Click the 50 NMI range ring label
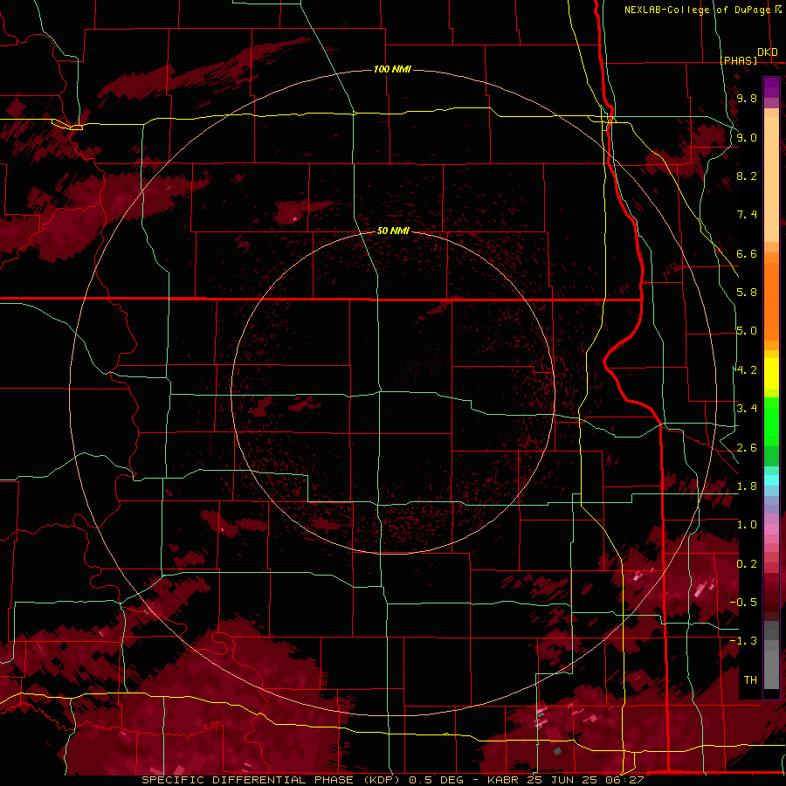786x786 pixels. coord(393,231)
